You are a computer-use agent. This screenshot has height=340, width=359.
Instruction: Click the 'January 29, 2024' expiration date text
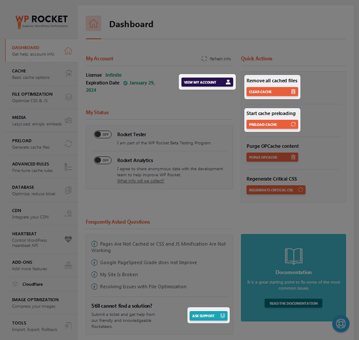(120, 86)
